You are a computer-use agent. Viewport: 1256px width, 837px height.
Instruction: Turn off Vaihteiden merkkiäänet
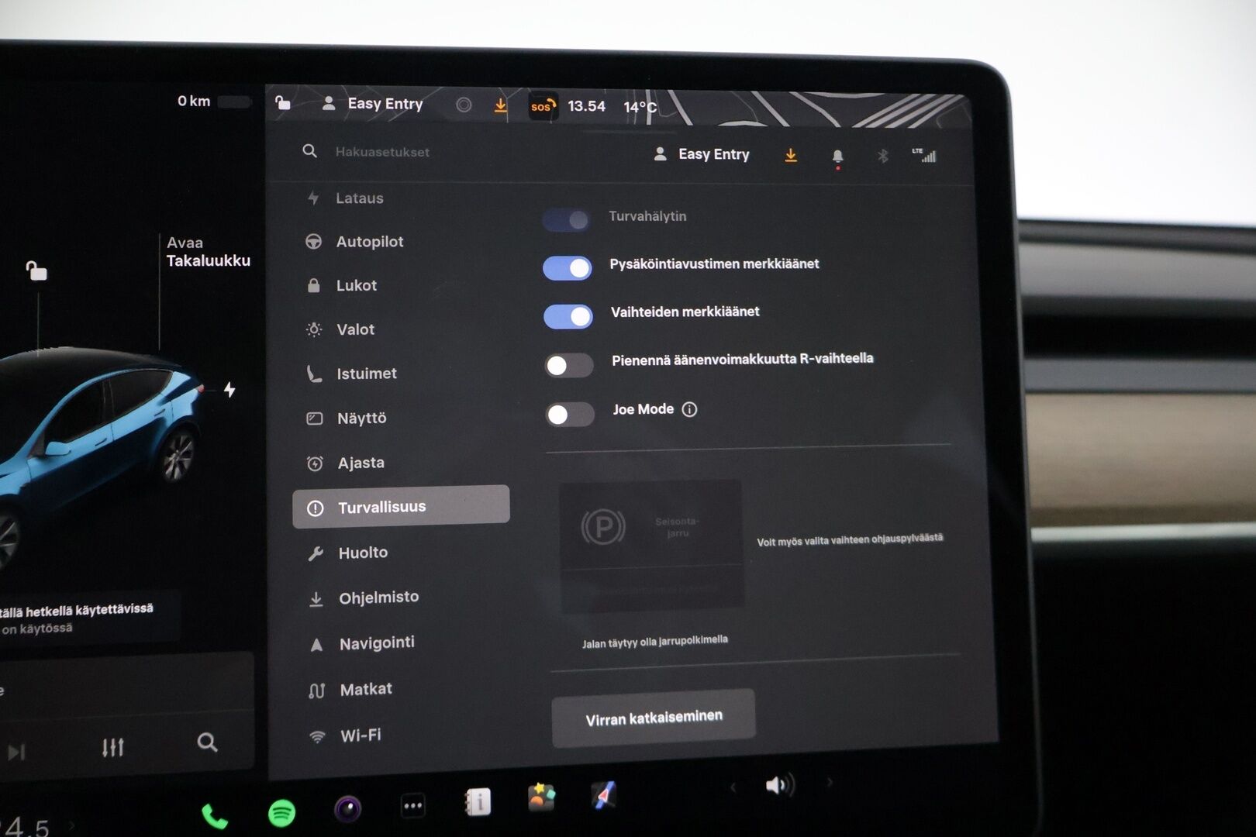[x=568, y=316]
